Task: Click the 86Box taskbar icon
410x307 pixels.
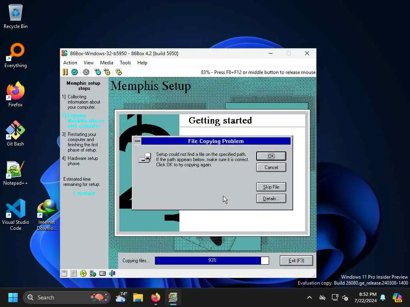Action: tap(173, 297)
